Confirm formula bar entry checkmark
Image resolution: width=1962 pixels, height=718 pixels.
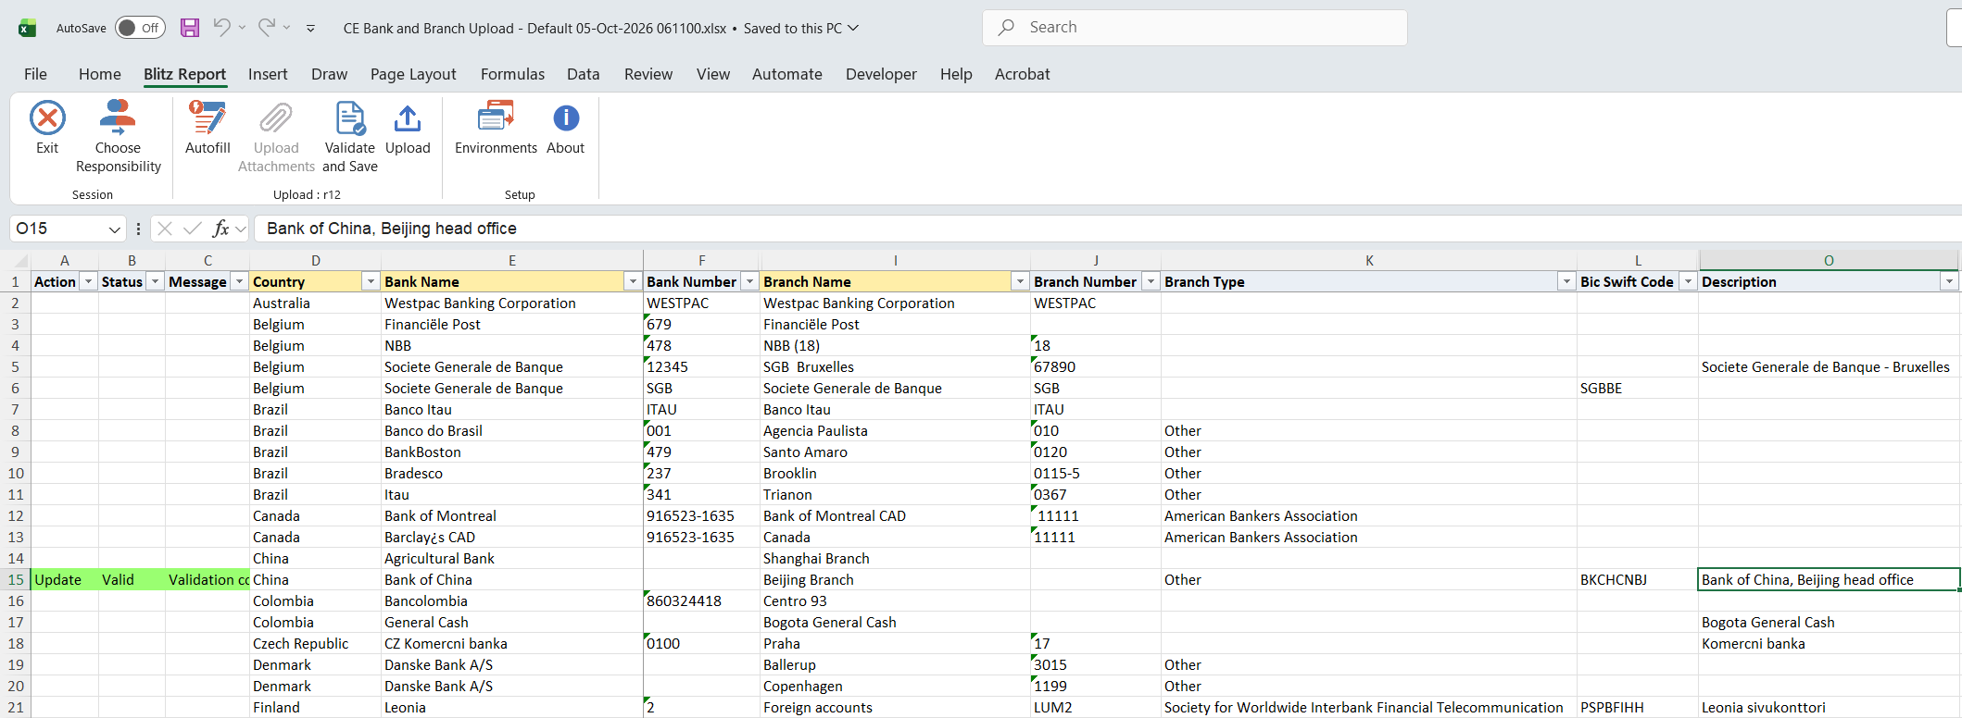click(x=193, y=229)
